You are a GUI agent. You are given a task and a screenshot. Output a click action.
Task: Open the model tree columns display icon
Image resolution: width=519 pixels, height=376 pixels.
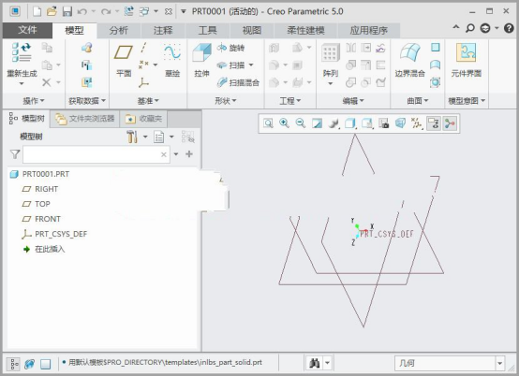[159, 137]
